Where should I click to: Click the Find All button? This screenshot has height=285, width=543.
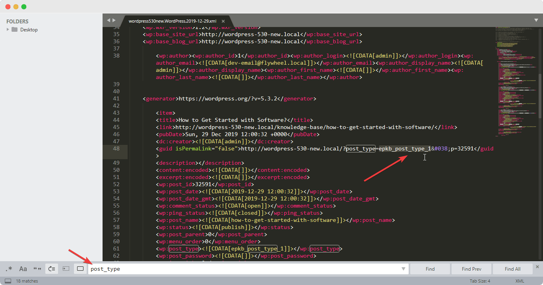512,269
